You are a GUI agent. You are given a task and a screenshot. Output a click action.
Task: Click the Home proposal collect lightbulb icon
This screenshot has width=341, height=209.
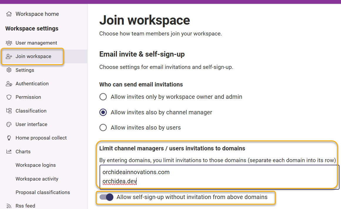tap(9, 138)
